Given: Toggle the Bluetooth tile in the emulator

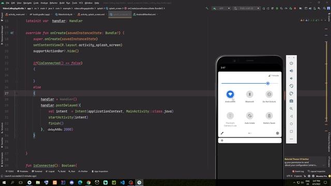Looking at the screenshot, I should [x=249, y=94].
